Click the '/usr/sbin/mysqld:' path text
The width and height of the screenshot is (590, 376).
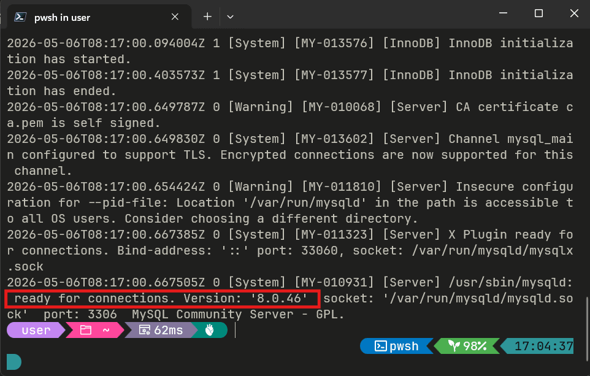(511, 282)
